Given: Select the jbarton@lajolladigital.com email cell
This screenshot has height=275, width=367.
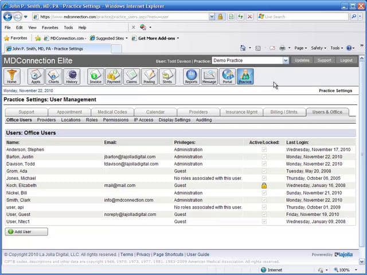Looking at the screenshot, I should coord(130,156).
